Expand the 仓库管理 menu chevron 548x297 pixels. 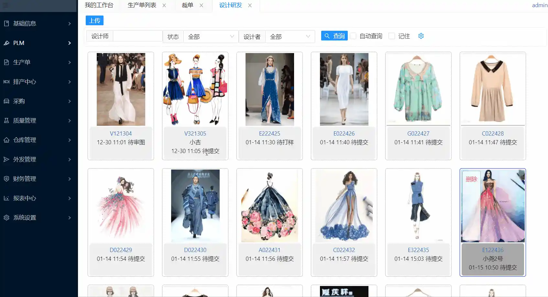coord(70,140)
